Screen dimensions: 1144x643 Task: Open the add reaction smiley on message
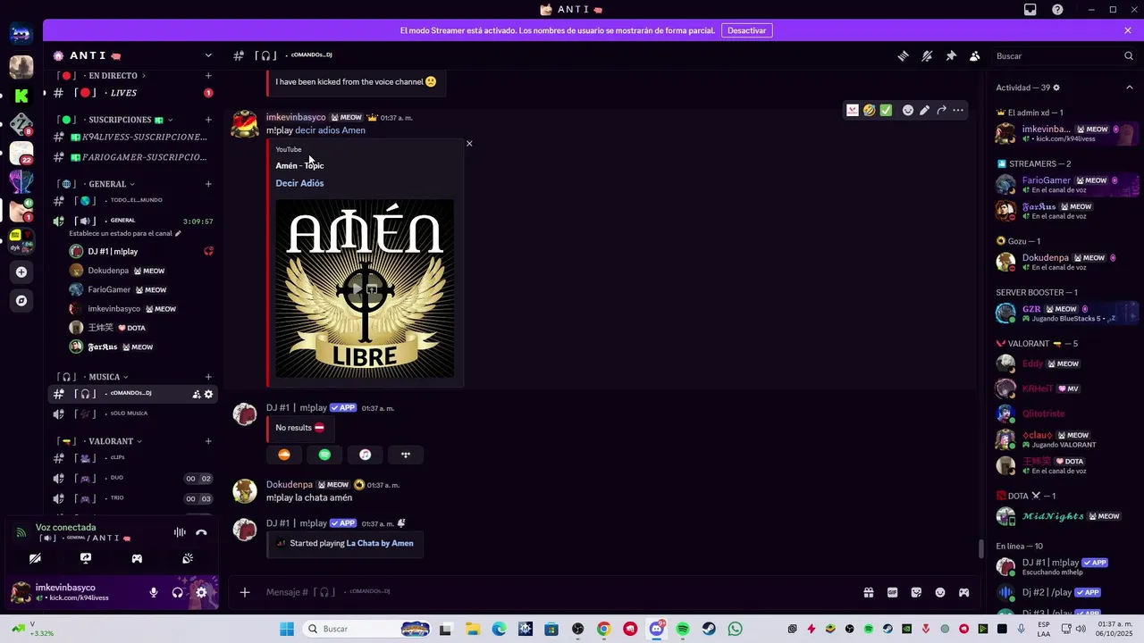[907, 110]
